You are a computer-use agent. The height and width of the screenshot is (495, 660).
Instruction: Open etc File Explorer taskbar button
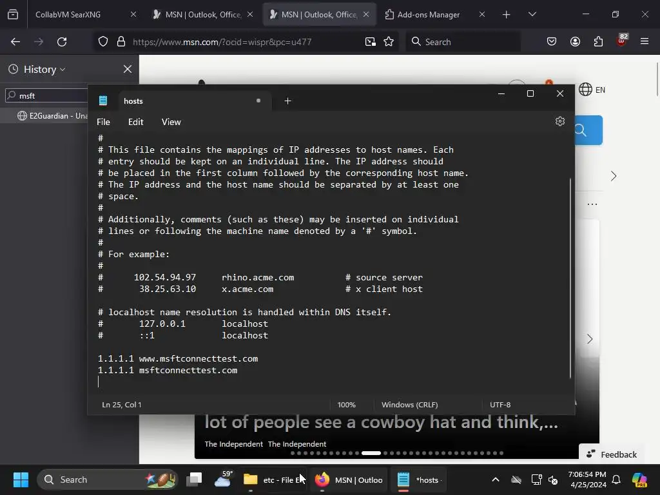(273, 480)
